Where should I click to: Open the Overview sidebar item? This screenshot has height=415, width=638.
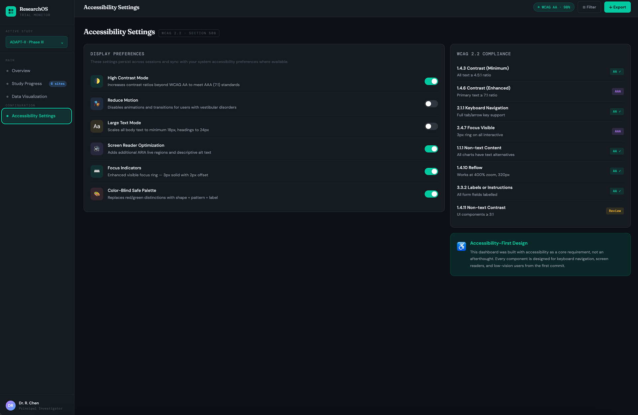click(x=21, y=71)
